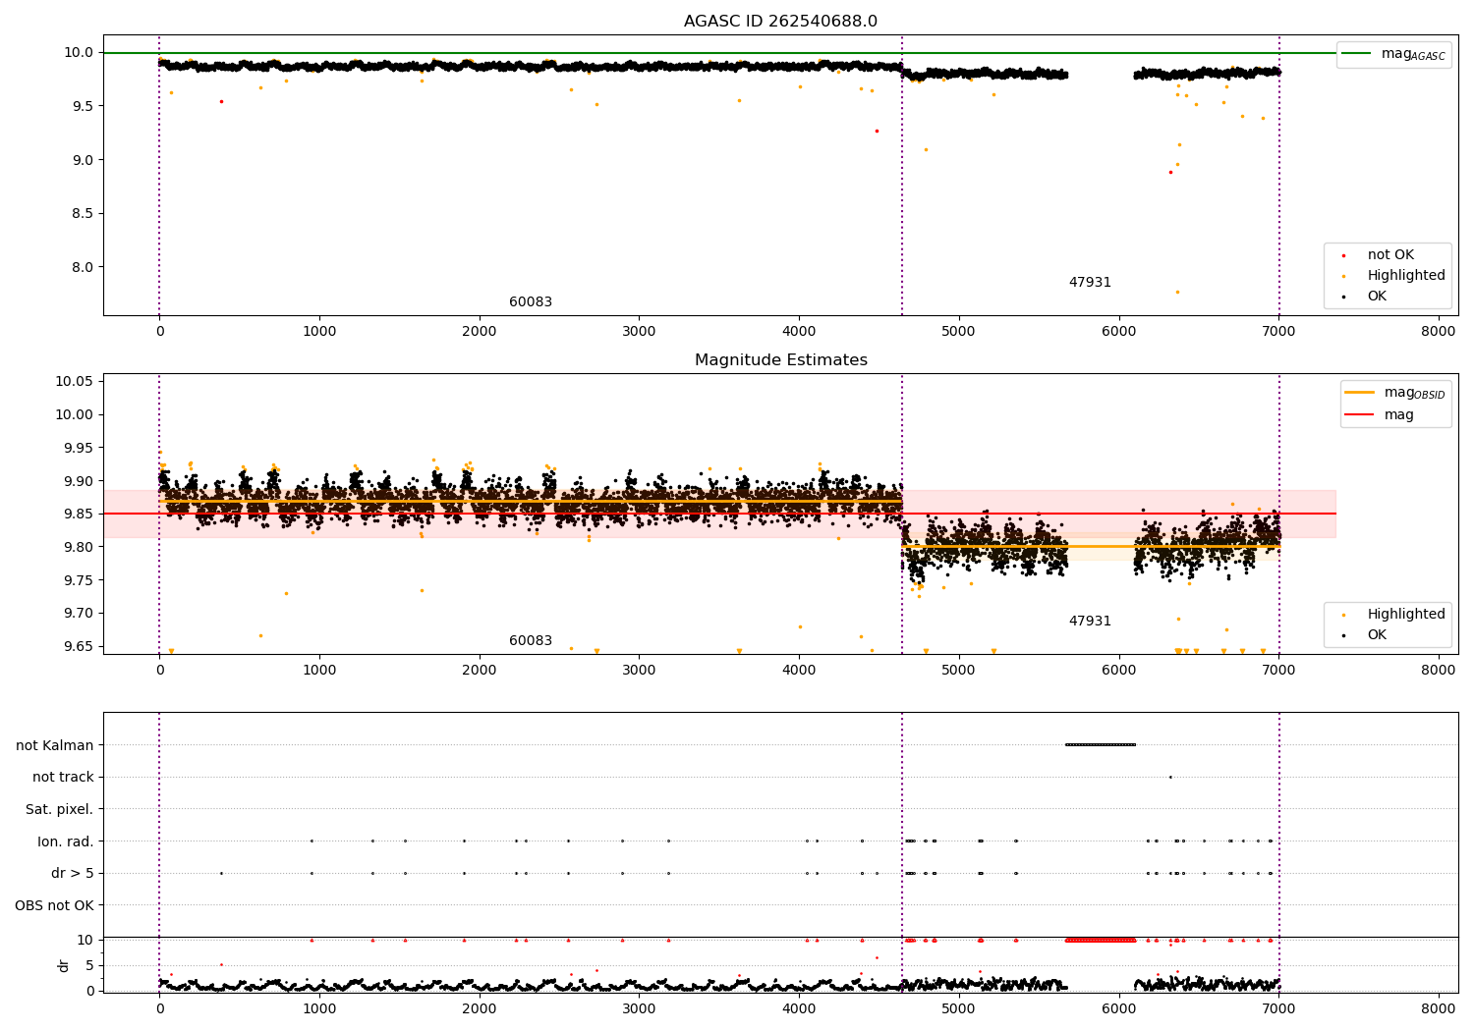This screenshot has height=1031, width=1474.
Task: Select the 'Highlighted' legend entry in the top plot
Action: 1406,276
